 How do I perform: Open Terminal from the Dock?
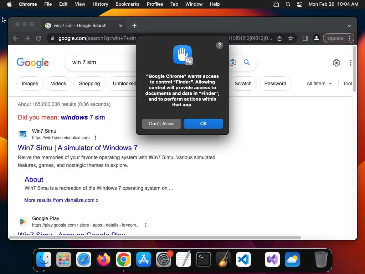204,259
